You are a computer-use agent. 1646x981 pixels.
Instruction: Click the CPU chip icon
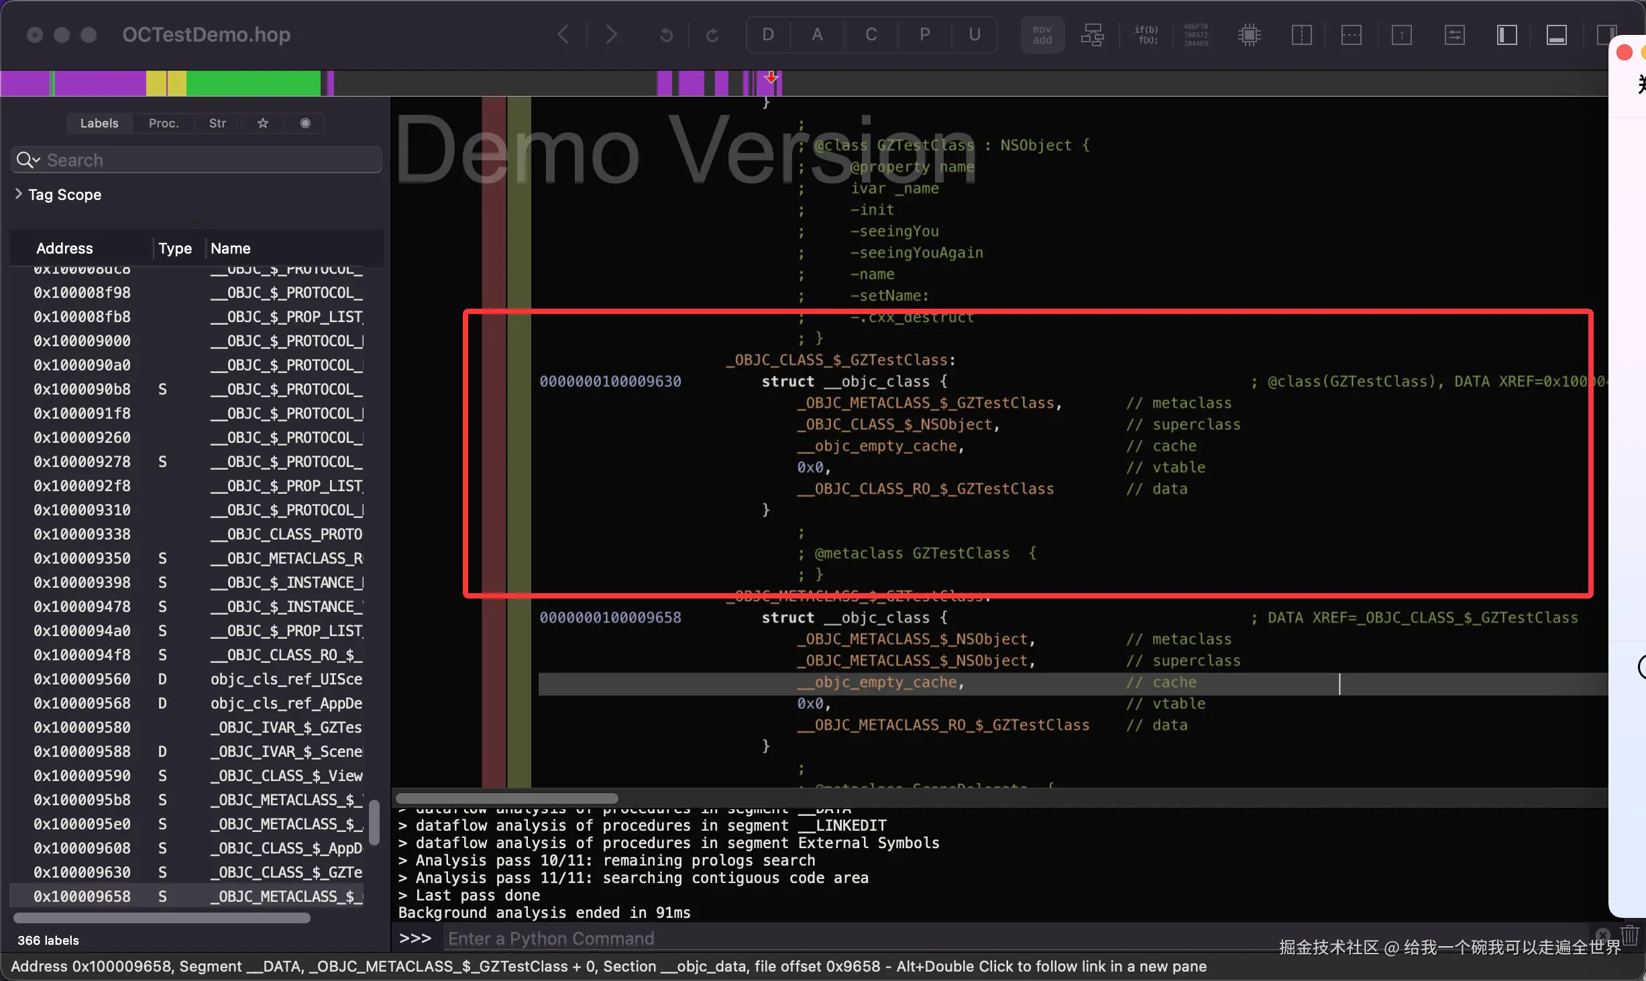pos(1249,35)
